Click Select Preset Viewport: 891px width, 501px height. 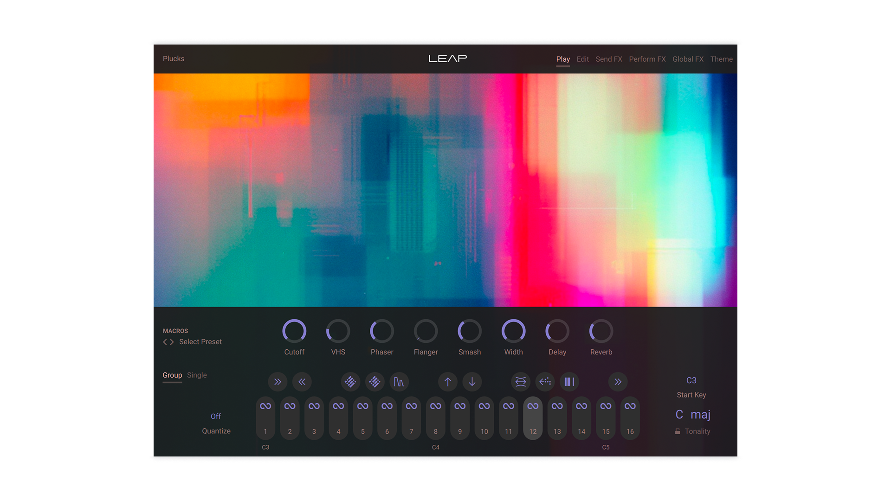[x=200, y=342]
